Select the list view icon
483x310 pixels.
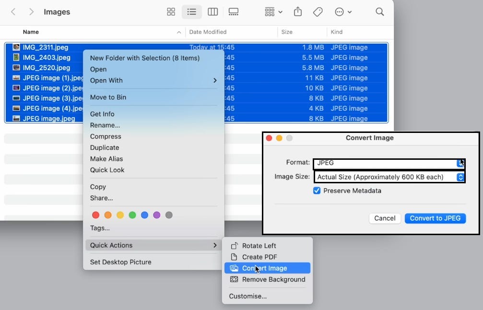(x=192, y=12)
